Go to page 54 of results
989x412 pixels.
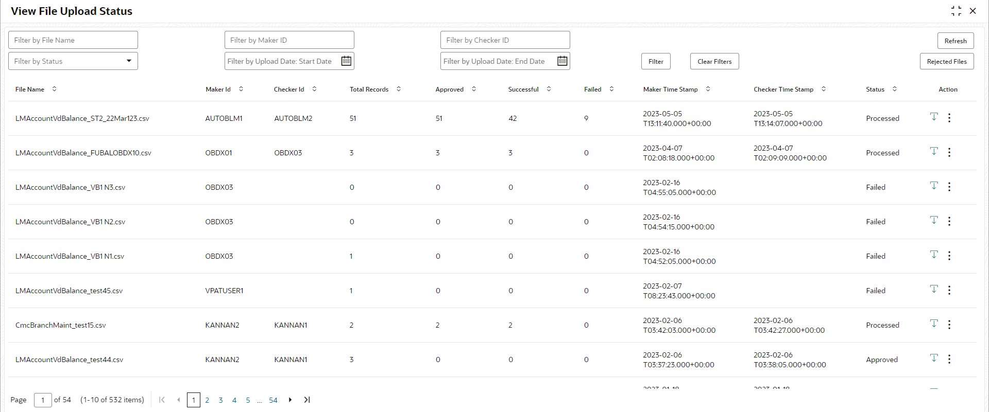pos(273,400)
